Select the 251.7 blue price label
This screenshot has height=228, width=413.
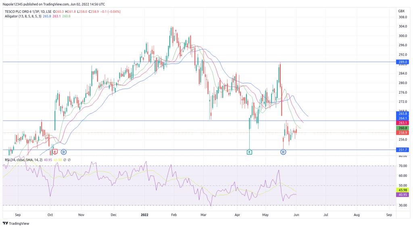[403, 150]
